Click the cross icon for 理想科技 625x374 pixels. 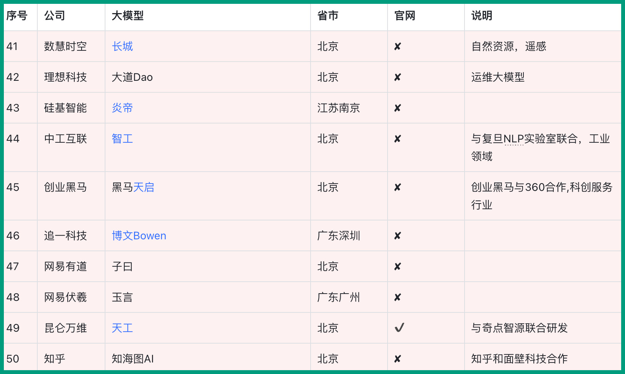pos(398,77)
